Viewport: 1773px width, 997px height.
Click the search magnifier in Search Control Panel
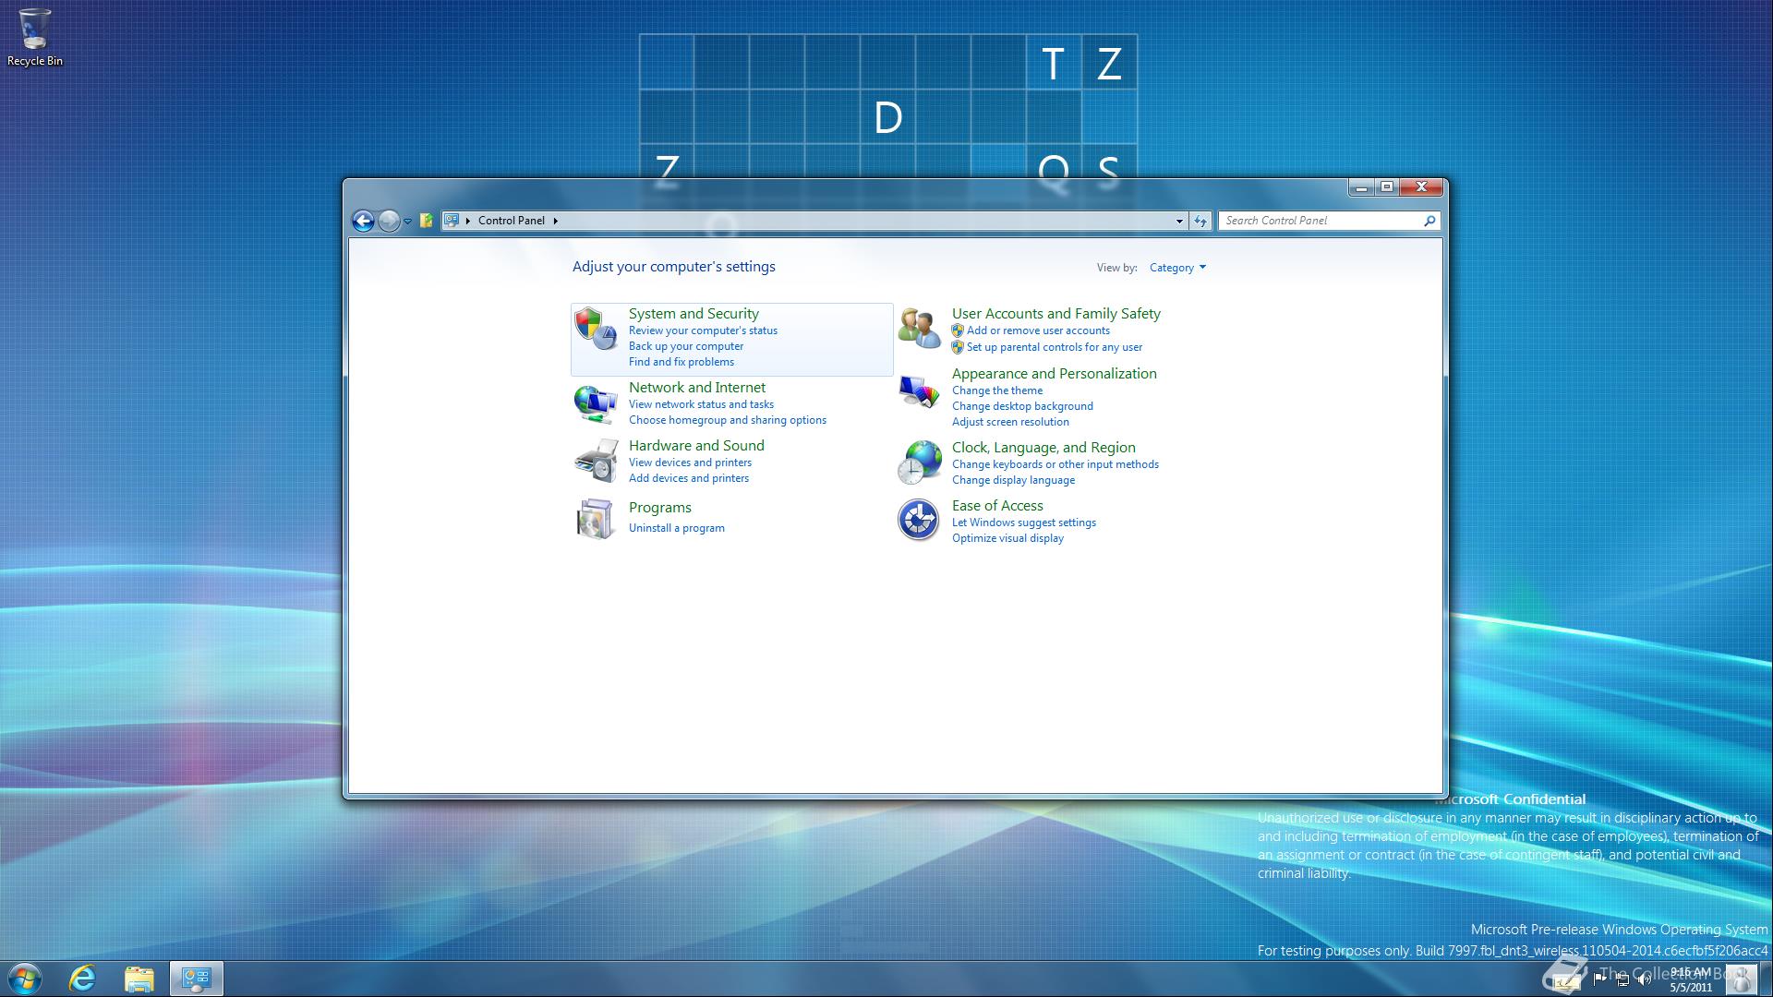[1429, 221]
